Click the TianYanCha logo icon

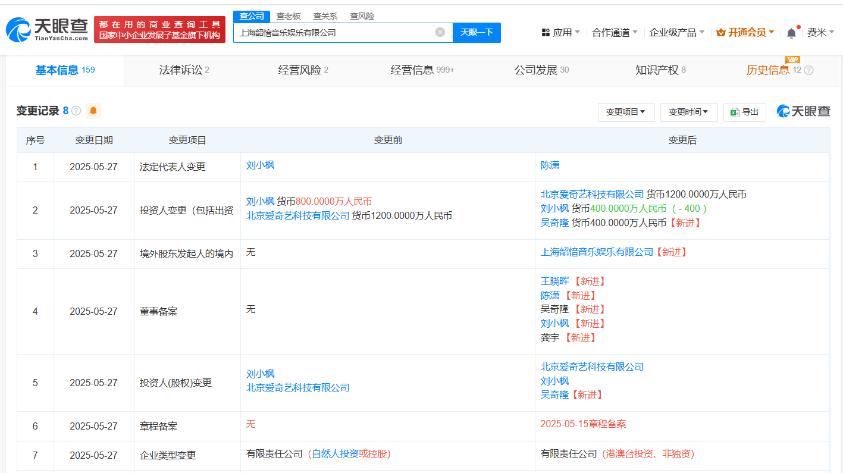(48, 29)
